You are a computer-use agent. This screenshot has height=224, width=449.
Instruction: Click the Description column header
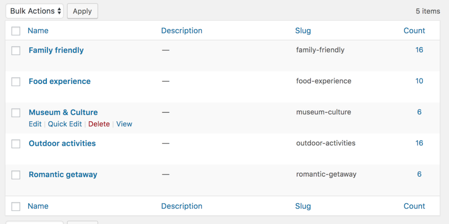[182, 31]
